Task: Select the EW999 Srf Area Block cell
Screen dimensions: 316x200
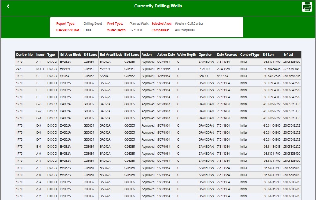Action: point(71,69)
